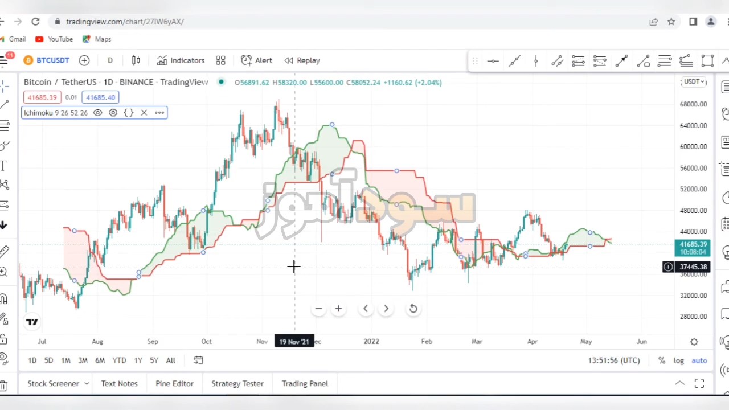
Task: Set date range to YTD
Action: click(x=119, y=360)
